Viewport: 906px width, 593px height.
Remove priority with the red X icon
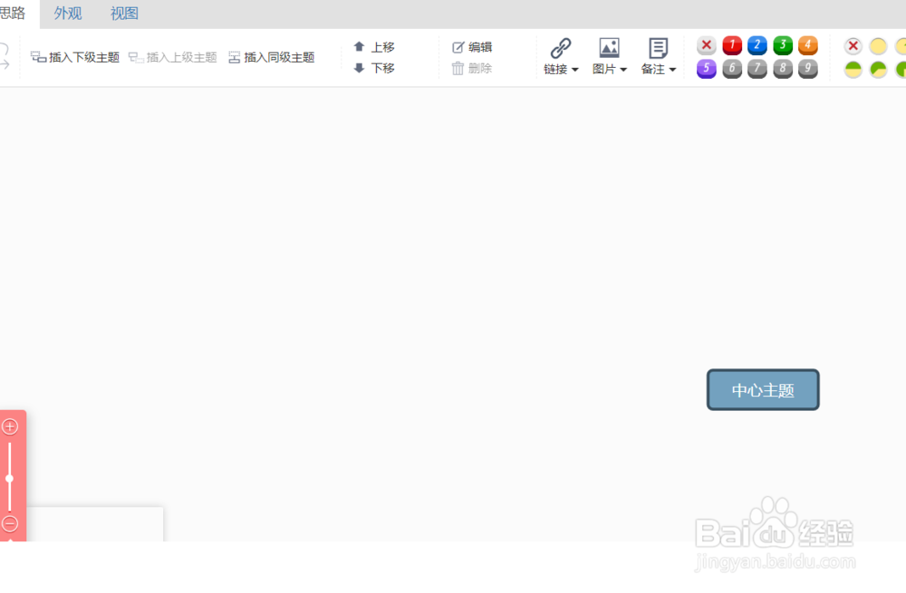[706, 45]
